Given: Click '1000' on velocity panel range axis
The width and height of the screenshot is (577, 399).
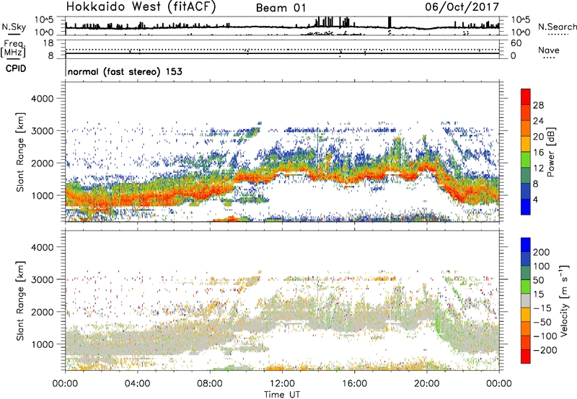Looking at the screenshot, I should pyautogui.click(x=42, y=344).
